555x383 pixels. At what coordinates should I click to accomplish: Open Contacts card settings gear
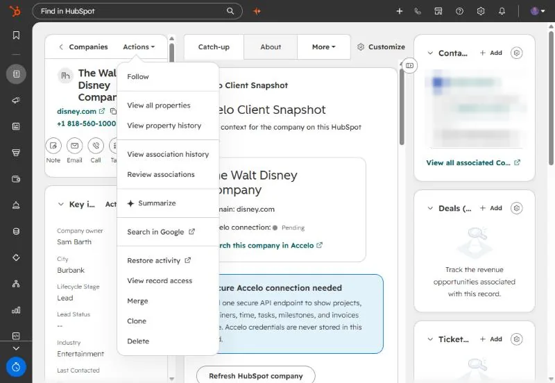[x=517, y=53]
